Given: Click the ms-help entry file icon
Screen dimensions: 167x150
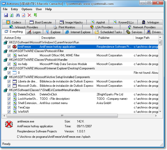Looking at the screenshot, I should 15,64.
